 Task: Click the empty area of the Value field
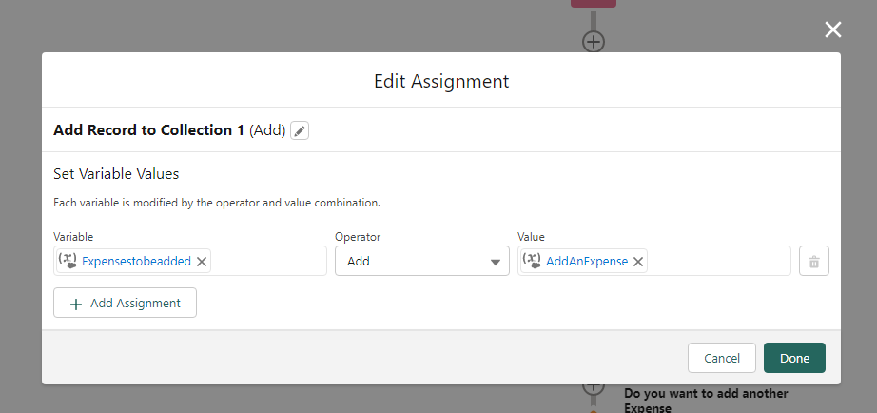pyautogui.click(x=718, y=262)
